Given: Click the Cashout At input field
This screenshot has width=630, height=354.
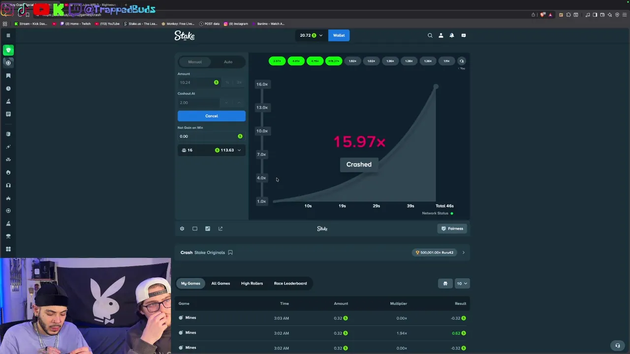Looking at the screenshot, I should 199,103.
